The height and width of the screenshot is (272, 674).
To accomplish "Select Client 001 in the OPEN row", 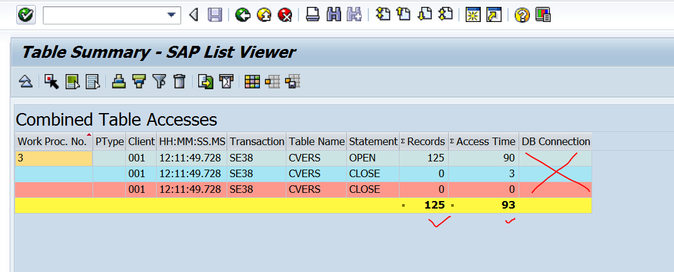I will 141,158.
